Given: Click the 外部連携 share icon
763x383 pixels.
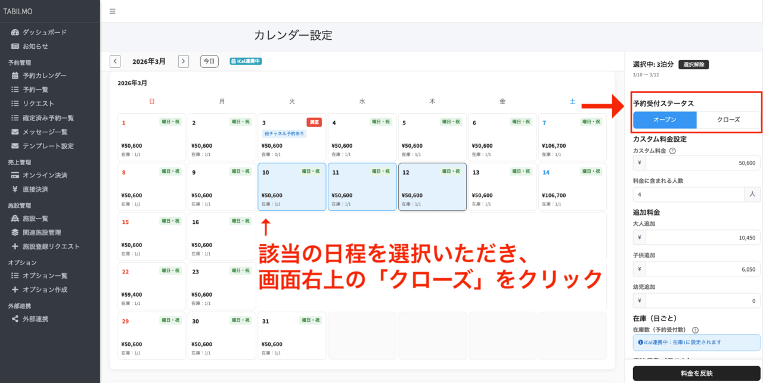Looking at the screenshot, I should [x=15, y=319].
